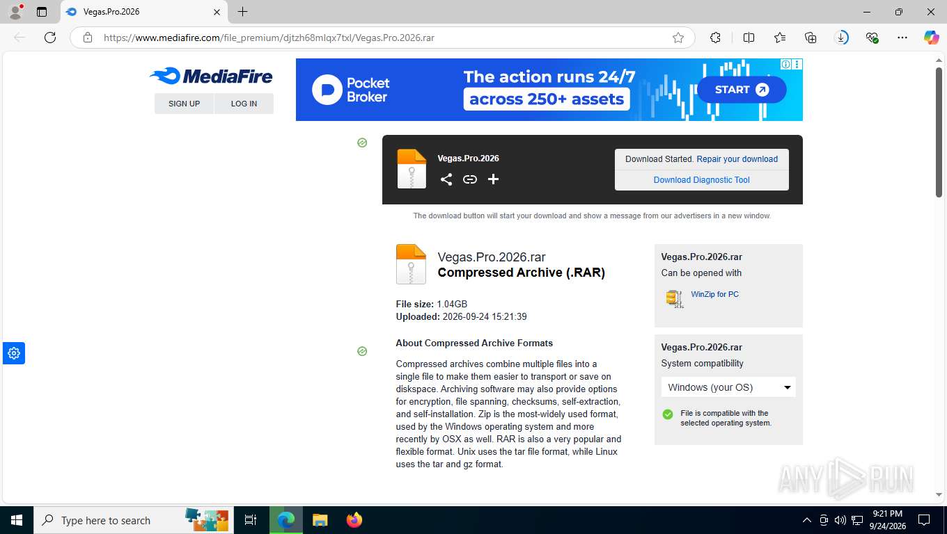Viewport: 947px width, 534px height.
Task: View site information lock icon
Action: point(88,38)
